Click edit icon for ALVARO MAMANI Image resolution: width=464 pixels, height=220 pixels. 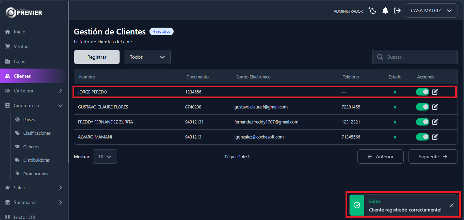coord(435,137)
